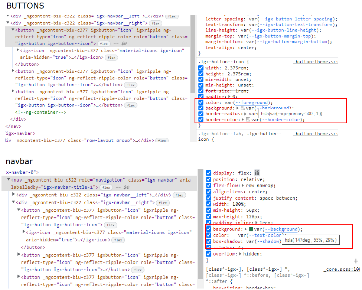Disable the overflow: hidden checkbox
The width and height of the screenshot is (362, 290).
[x=208, y=254]
